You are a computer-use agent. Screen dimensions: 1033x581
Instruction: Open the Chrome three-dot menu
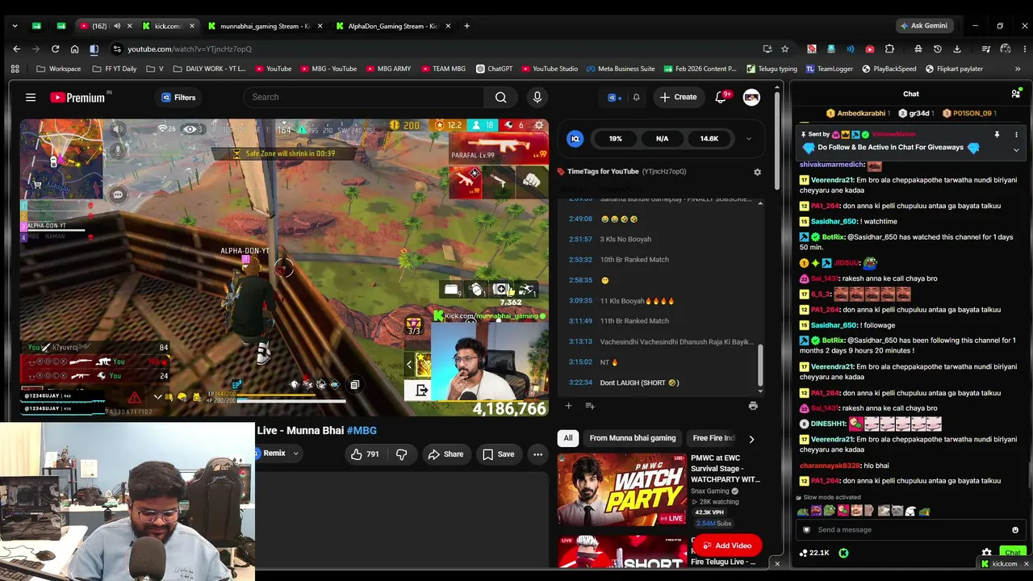[1025, 49]
